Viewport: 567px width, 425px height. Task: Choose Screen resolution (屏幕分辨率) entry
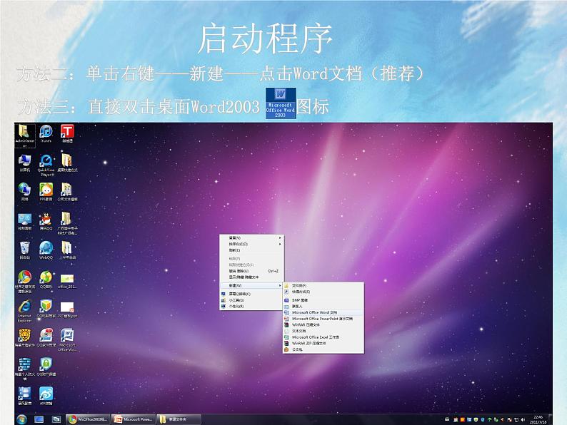(x=251, y=294)
